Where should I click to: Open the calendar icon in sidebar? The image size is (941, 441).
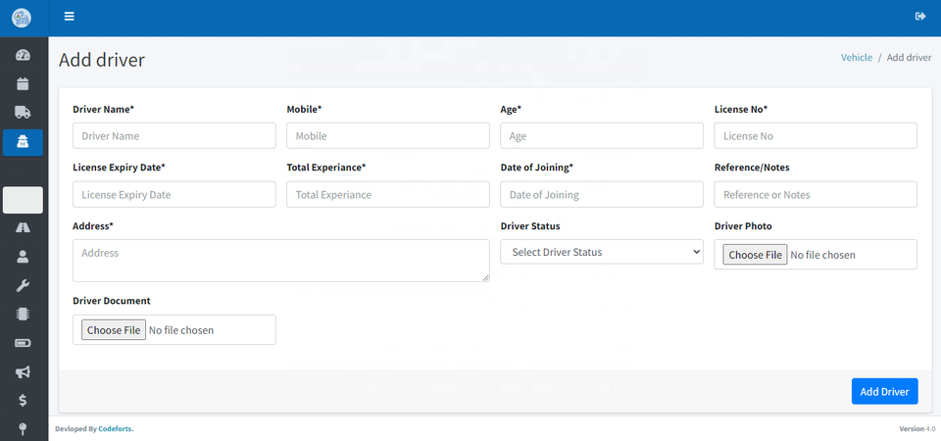coord(23,83)
